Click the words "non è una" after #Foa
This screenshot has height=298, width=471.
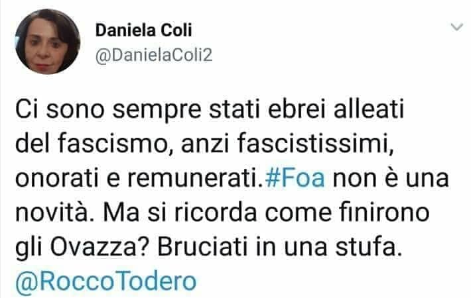pos(391,178)
